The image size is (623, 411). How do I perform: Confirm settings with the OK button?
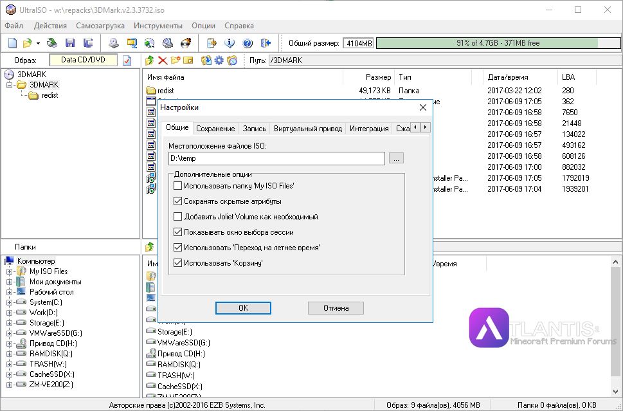[243, 308]
